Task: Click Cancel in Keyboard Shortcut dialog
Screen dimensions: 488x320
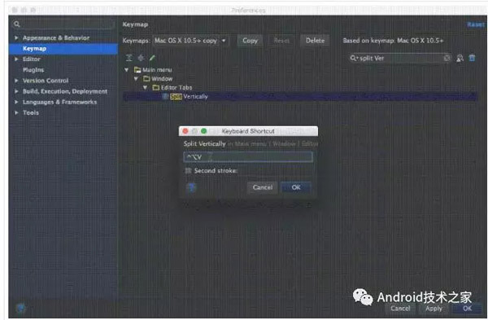Action: [263, 187]
